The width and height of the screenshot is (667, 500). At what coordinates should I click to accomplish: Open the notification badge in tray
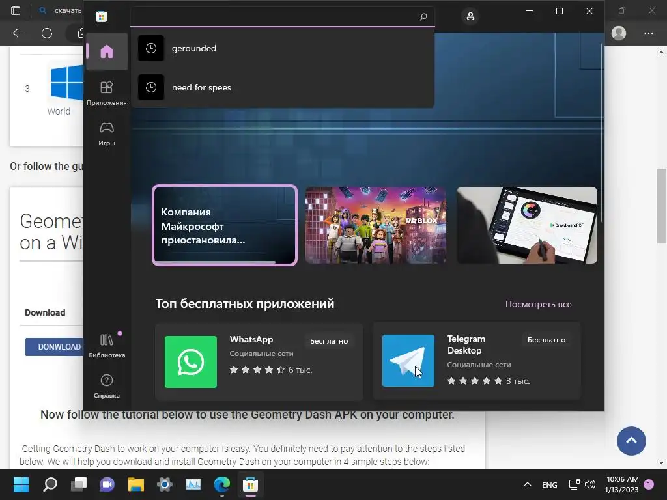[x=649, y=484]
